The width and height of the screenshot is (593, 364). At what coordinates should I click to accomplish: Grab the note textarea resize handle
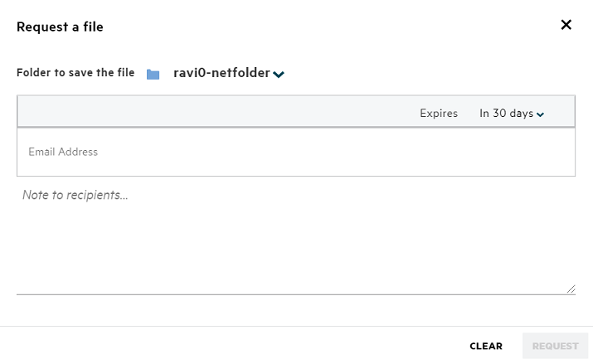[x=571, y=289]
